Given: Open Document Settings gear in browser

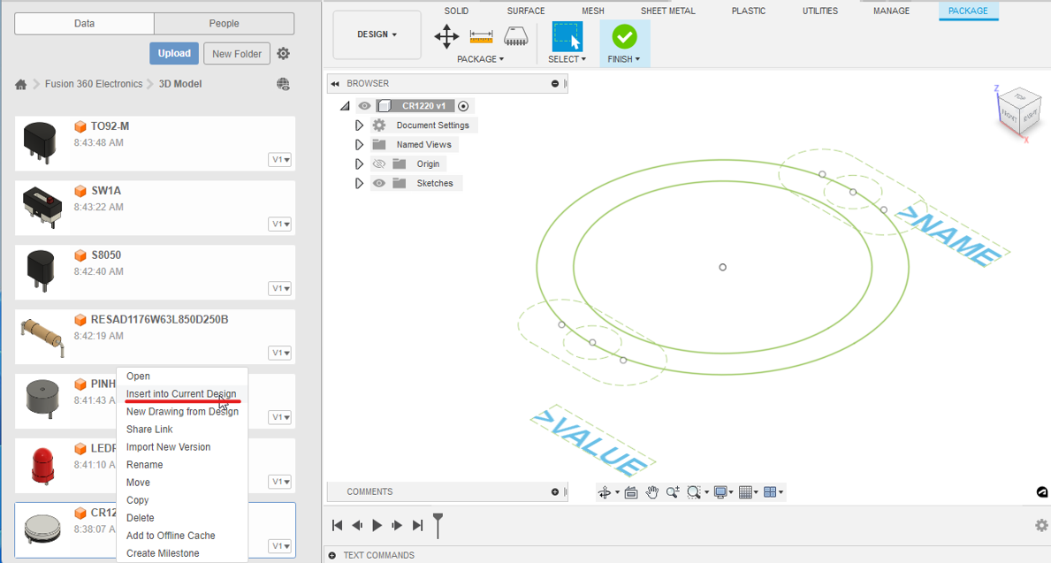Looking at the screenshot, I should (x=379, y=126).
